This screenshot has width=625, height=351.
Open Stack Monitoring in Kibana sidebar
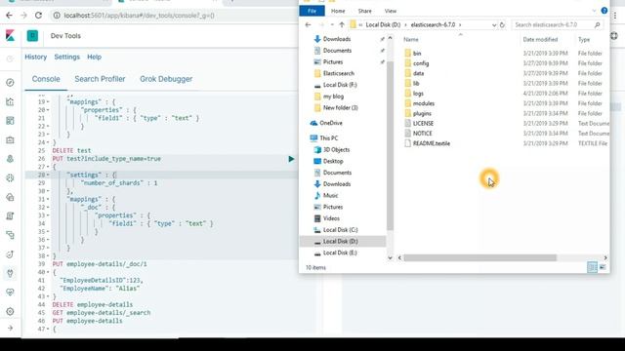click(x=10, y=292)
